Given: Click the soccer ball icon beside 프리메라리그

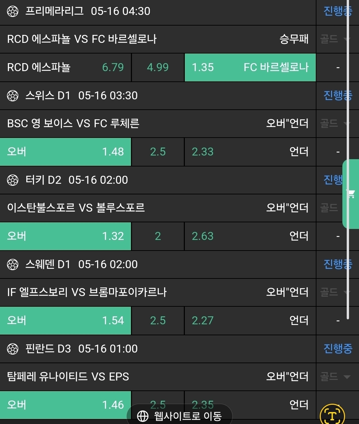Looking at the screenshot, I should coord(13,11).
